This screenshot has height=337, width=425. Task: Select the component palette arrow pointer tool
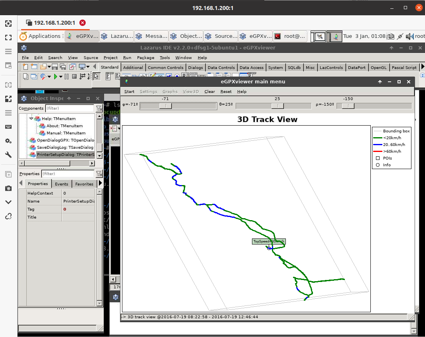pyautogui.click(x=96, y=76)
